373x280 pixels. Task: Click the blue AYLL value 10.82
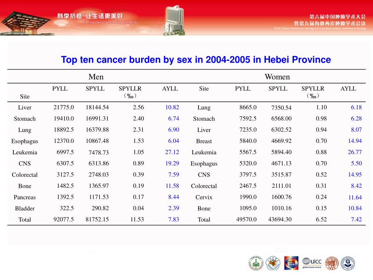(x=172, y=108)
